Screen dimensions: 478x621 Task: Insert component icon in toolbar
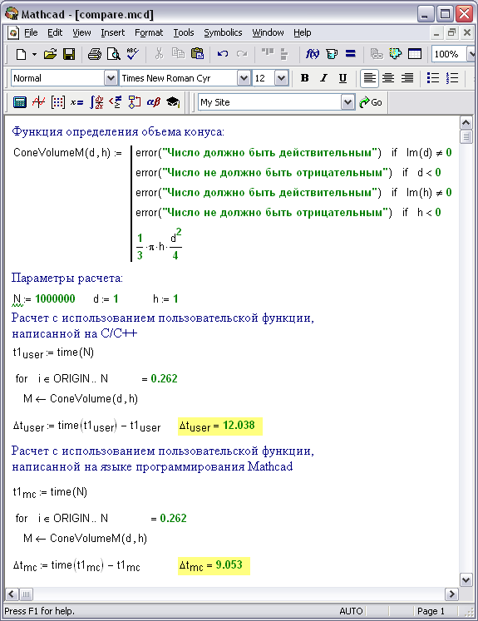tap(395, 54)
